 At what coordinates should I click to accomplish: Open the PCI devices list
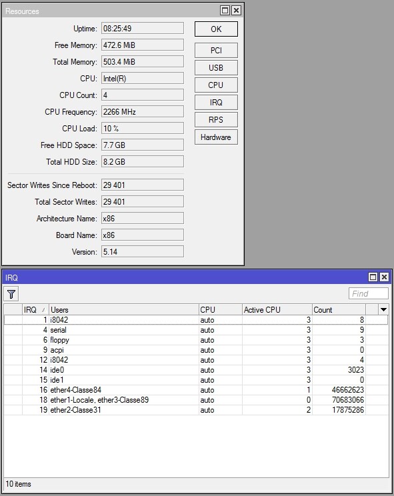coord(216,50)
